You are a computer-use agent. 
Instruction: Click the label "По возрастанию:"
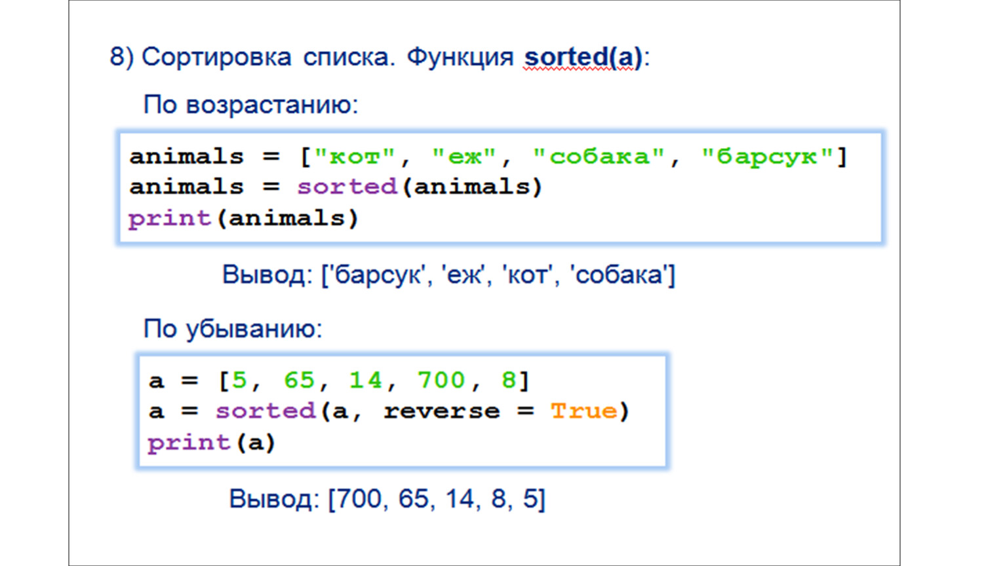click(x=251, y=105)
